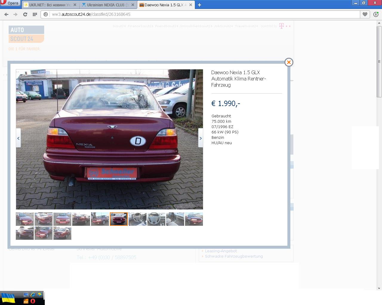Open the Opera menu button
This screenshot has width=382, height=305.
(10, 3)
